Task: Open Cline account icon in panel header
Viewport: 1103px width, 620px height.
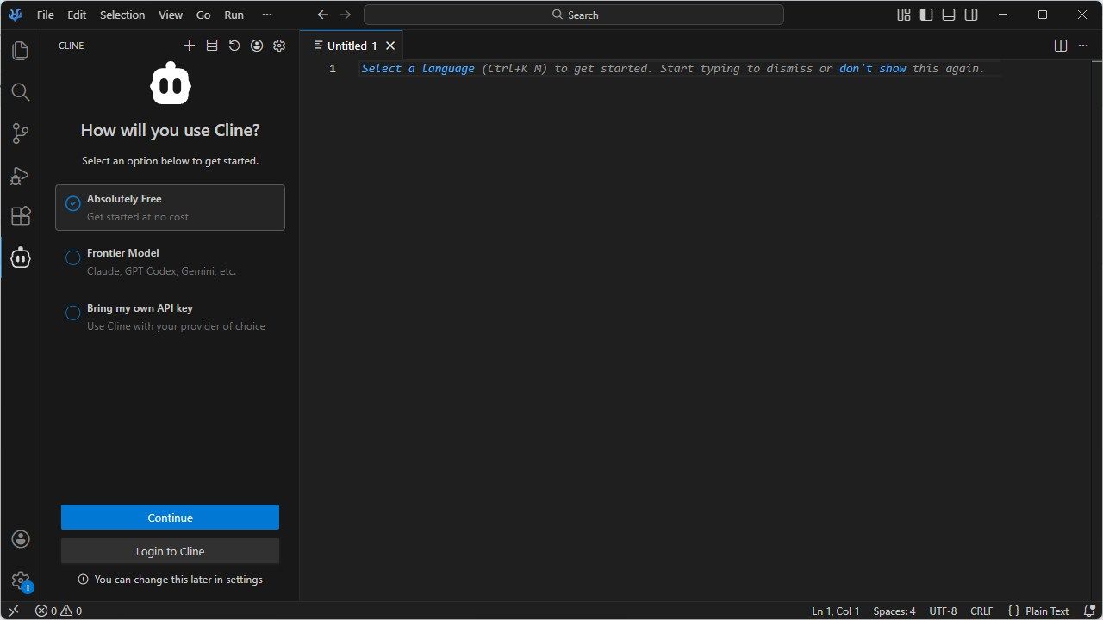Action: click(257, 46)
